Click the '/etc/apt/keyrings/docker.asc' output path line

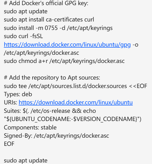[x=41, y=53]
